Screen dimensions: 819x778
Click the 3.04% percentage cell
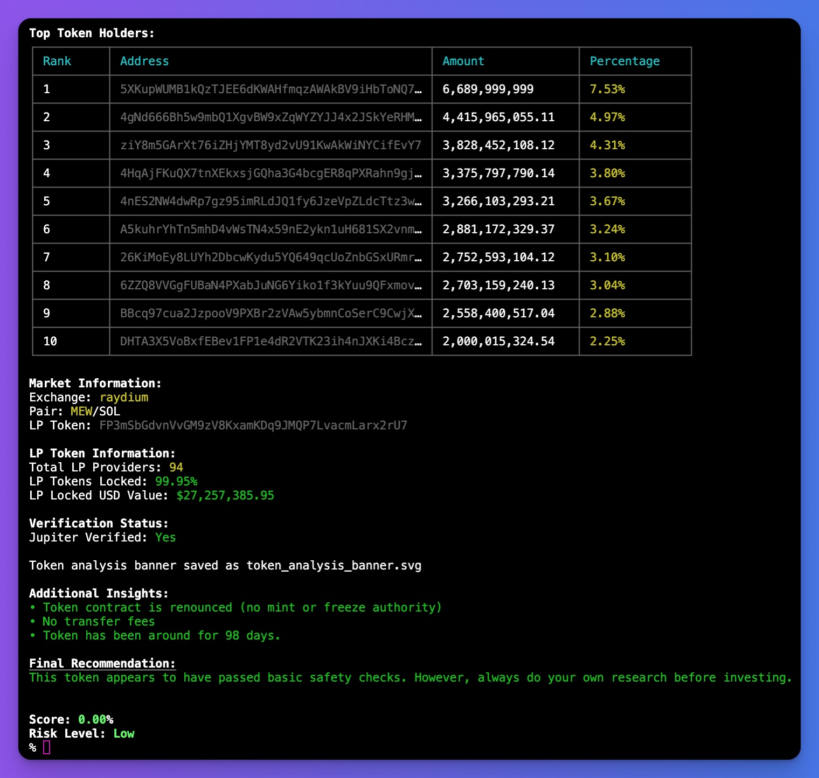[607, 286]
